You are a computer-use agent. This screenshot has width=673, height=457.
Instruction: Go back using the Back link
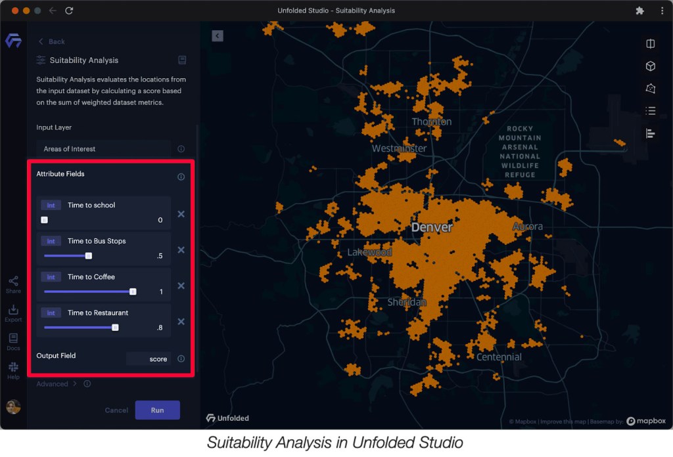point(52,41)
